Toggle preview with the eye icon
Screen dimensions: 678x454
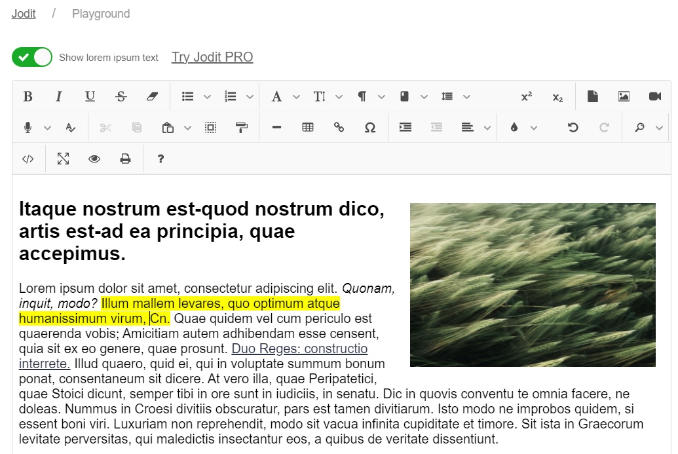tap(94, 159)
